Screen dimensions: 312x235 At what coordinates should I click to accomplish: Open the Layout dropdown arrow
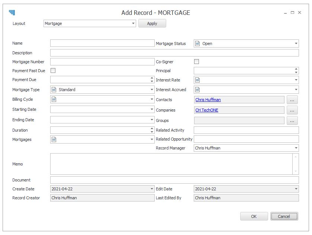pyautogui.click(x=133, y=23)
